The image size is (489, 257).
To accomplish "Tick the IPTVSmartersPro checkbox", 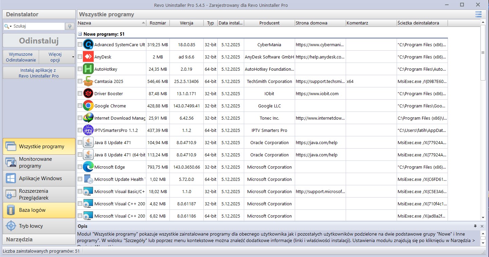I will coord(80,130).
